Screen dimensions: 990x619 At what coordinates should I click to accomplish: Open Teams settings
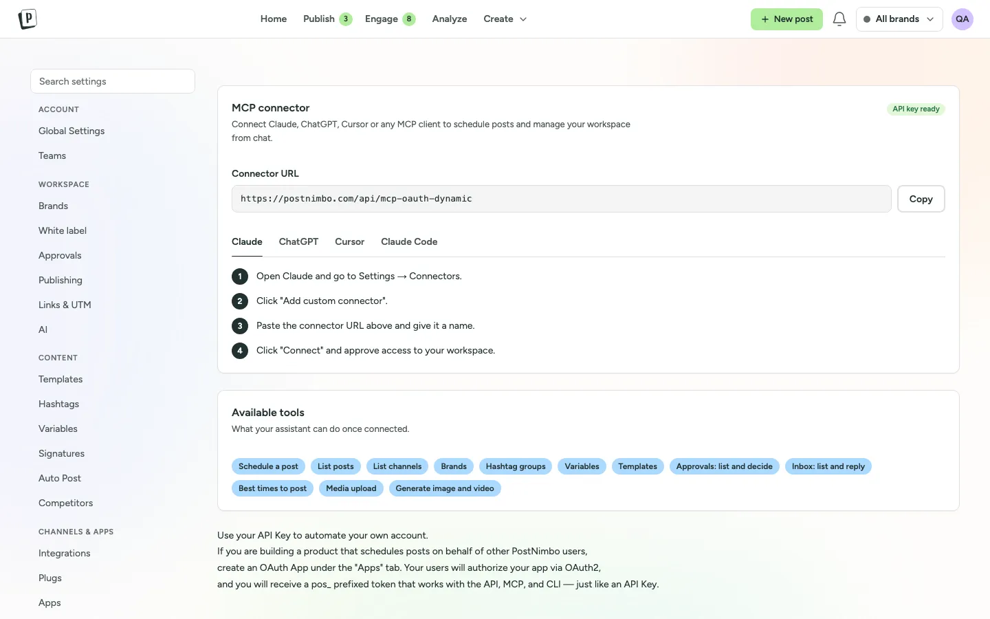[52, 156]
